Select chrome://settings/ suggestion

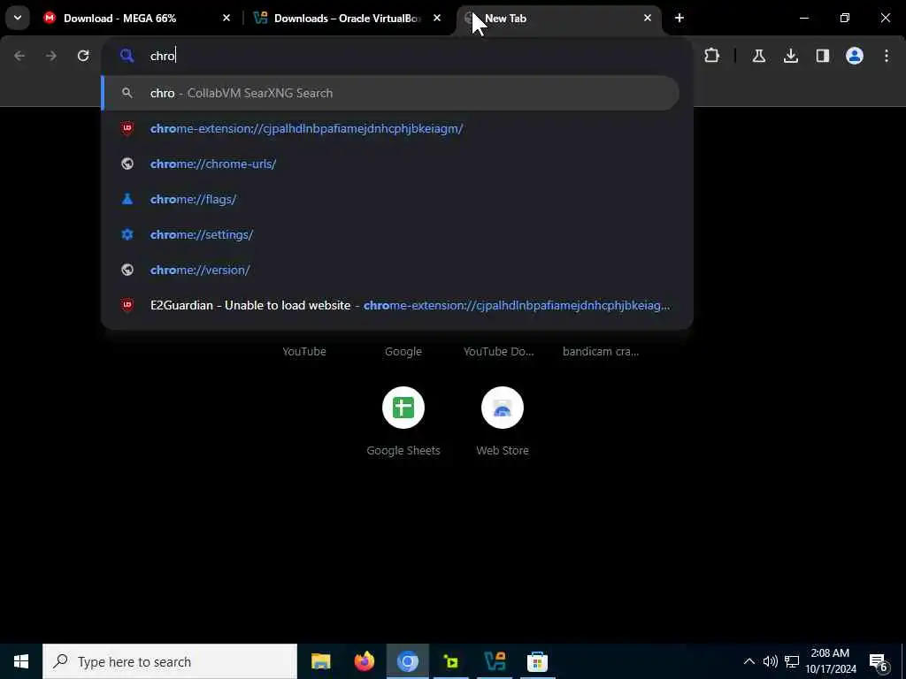coord(390,234)
